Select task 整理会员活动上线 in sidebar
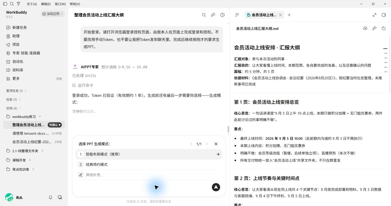Screen dimensions: 391x206 (34, 125)
